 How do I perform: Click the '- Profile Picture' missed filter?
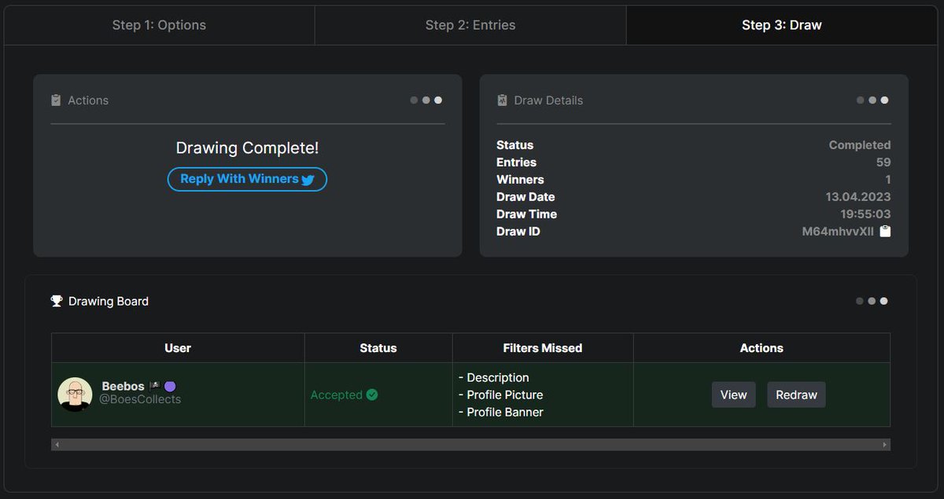500,394
